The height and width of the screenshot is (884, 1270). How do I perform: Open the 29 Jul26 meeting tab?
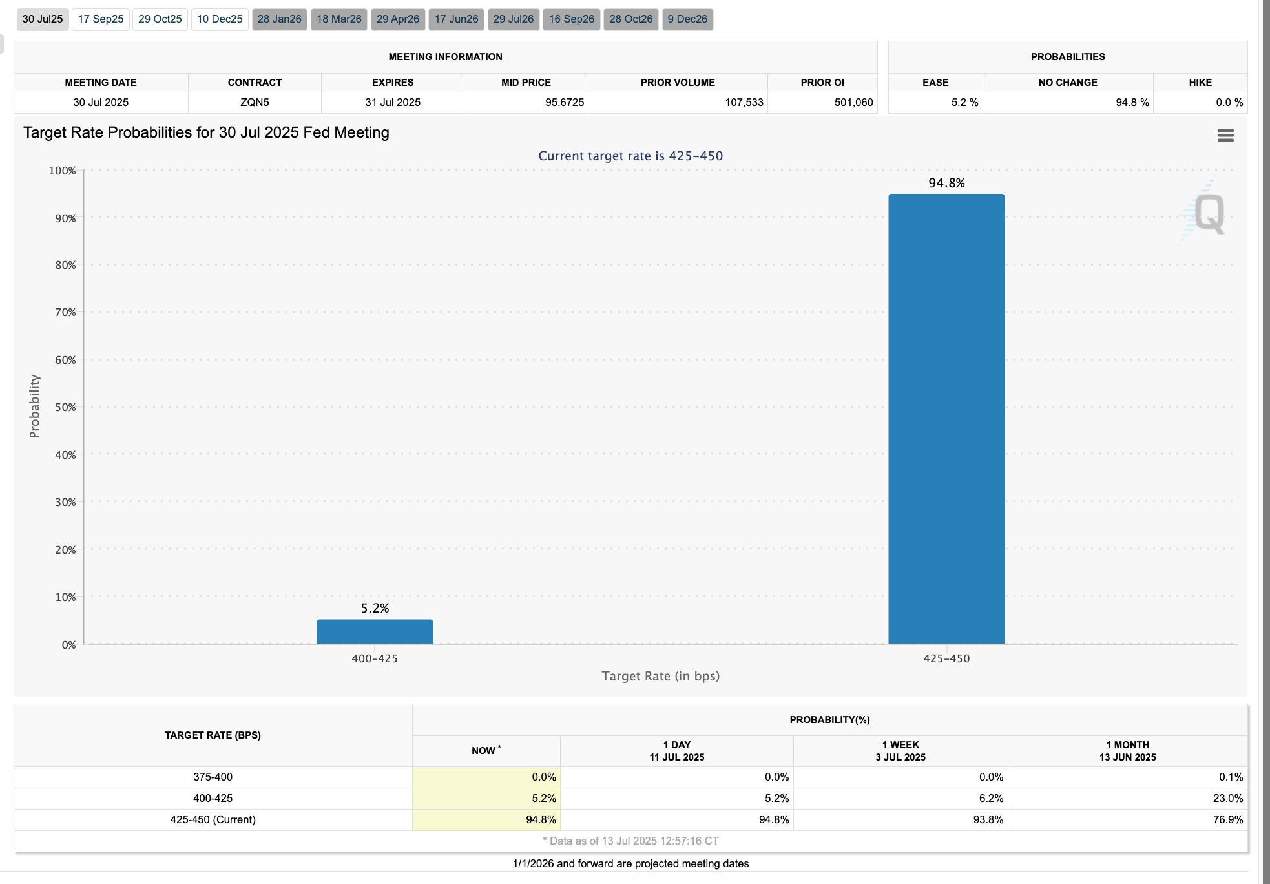click(x=514, y=19)
